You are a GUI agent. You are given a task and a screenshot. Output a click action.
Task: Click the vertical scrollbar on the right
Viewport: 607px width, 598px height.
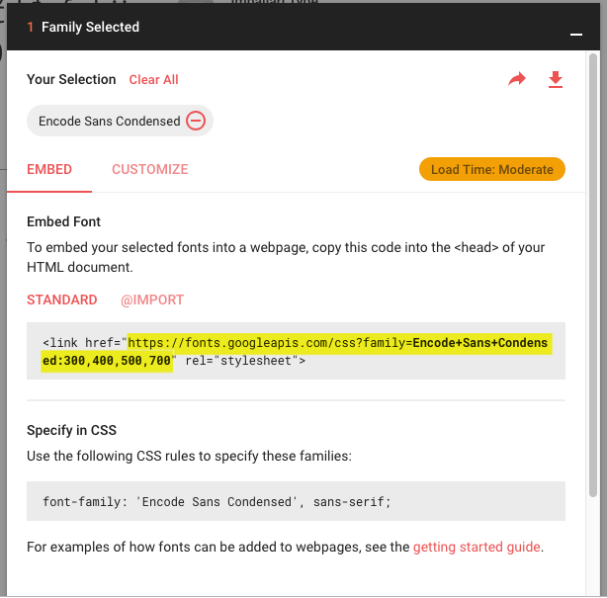tap(593, 297)
